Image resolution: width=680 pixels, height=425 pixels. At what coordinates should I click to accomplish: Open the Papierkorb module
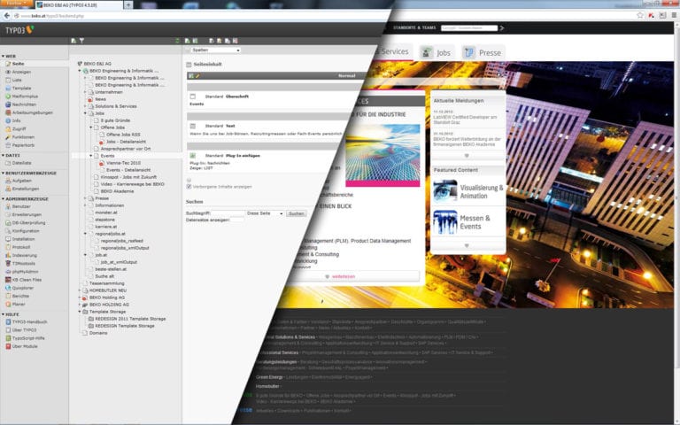point(22,145)
